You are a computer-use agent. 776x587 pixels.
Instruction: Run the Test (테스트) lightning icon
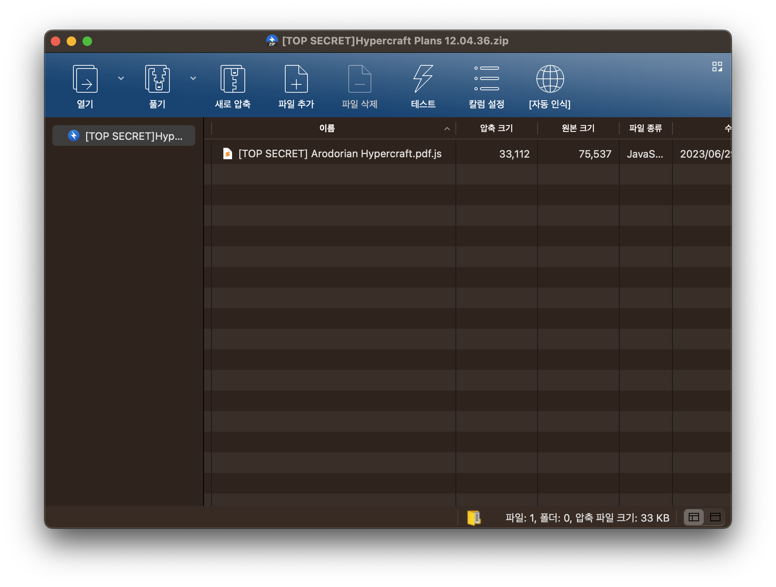tap(423, 79)
